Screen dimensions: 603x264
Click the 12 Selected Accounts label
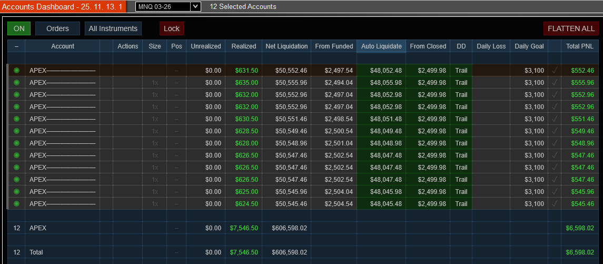pos(243,6)
